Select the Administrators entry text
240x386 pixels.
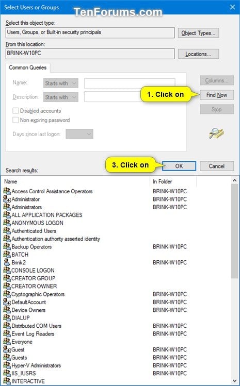(27, 207)
